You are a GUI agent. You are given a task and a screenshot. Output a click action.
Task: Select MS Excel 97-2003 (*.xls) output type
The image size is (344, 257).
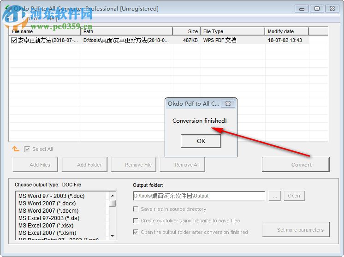(49, 218)
